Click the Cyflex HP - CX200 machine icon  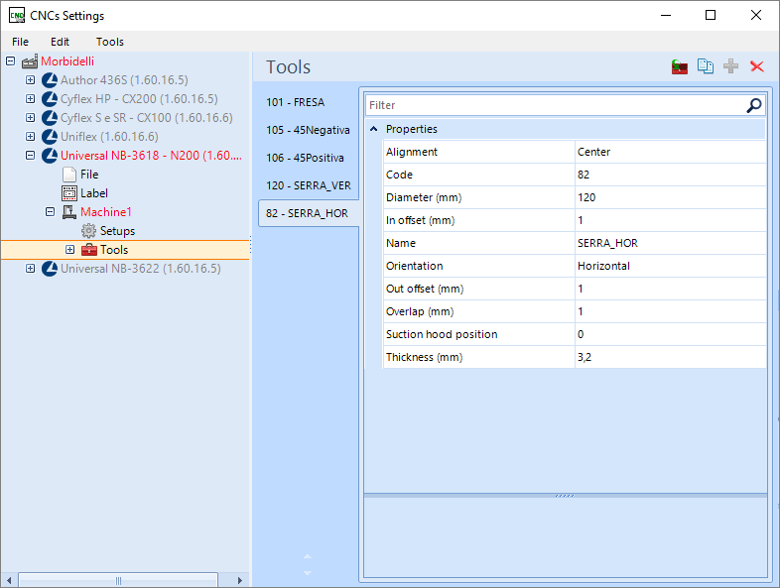point(50,99)
